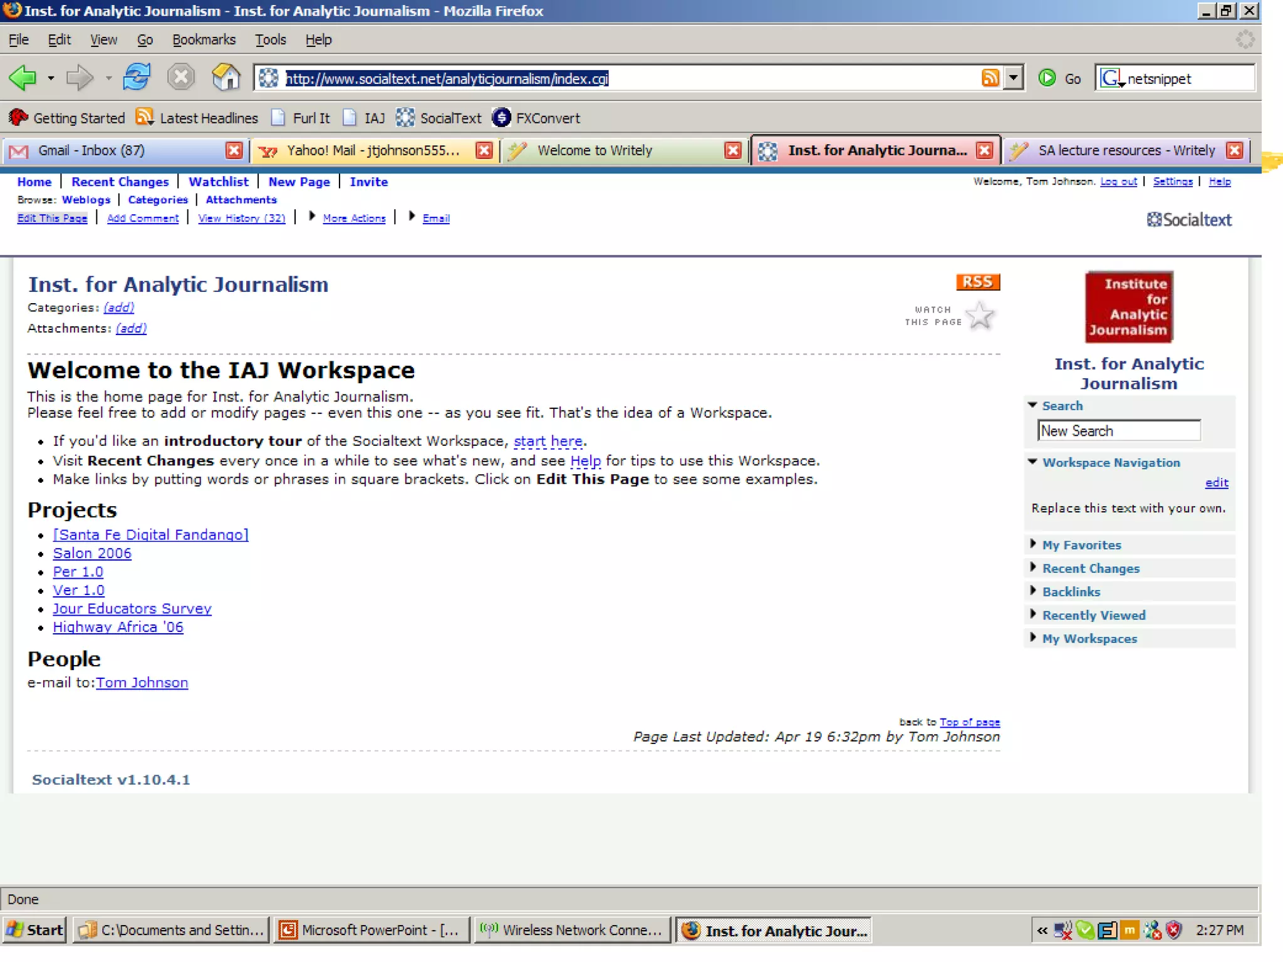The height and width of the screenshot is (962, 1283).
Task: Open the View menu
Action: pos(103,39)
